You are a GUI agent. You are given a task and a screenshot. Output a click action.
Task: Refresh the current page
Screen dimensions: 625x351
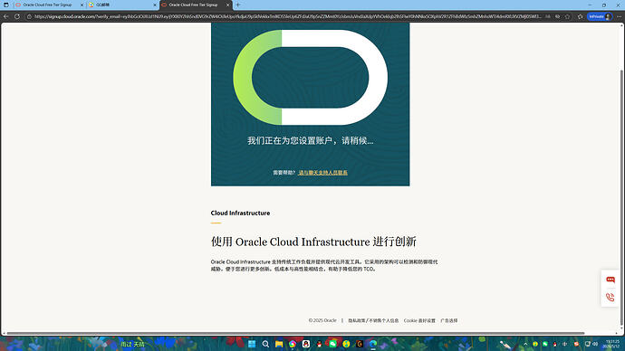point(16,16)
